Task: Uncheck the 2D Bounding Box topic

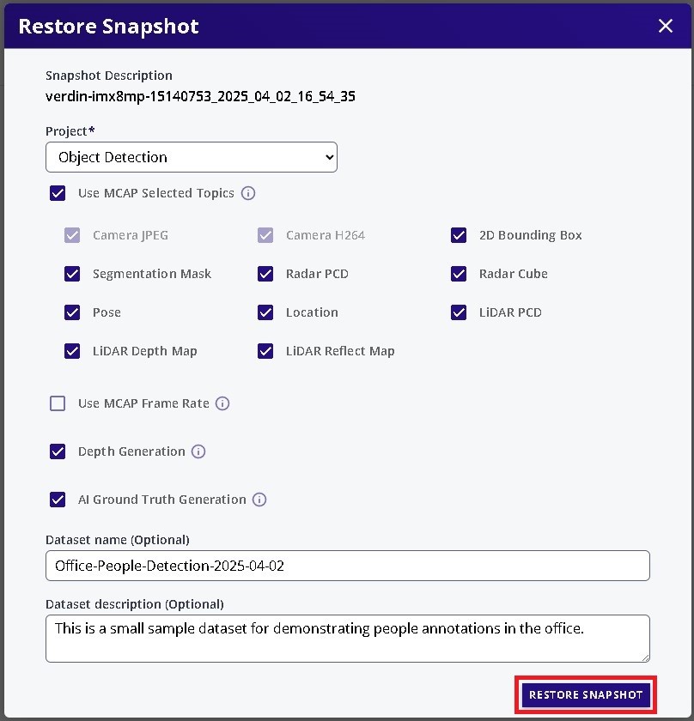Action: [459, 235]
